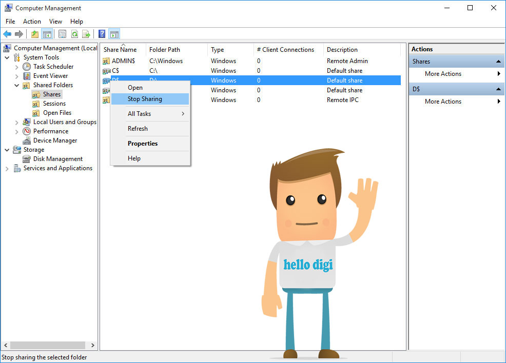Image resolution: width=506 pixels, height=363 pixels.
Task: Open the All Tasks submenu
Action: pyautogui.click(x=150, y=114)
